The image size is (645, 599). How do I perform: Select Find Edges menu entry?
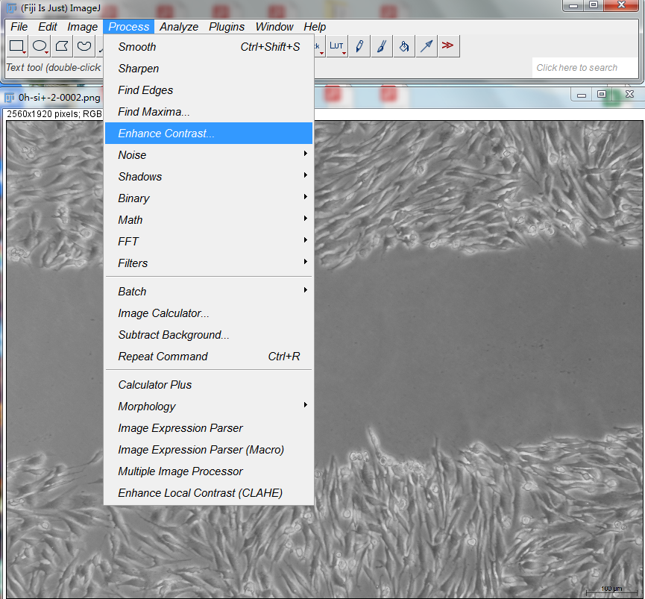[x=209, y=90]
